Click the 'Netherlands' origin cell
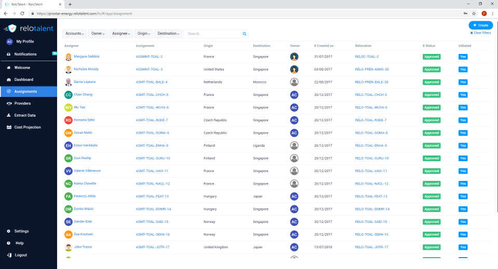498x269 pixels. coord(213,82)
